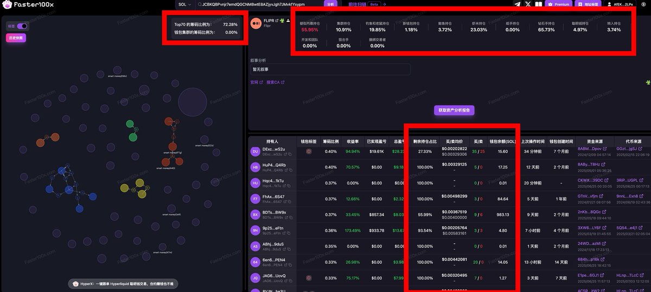This screenshot has width=651, height=292.
Task: Open the HyperX promo banner
Action: [x=123, y=283]
